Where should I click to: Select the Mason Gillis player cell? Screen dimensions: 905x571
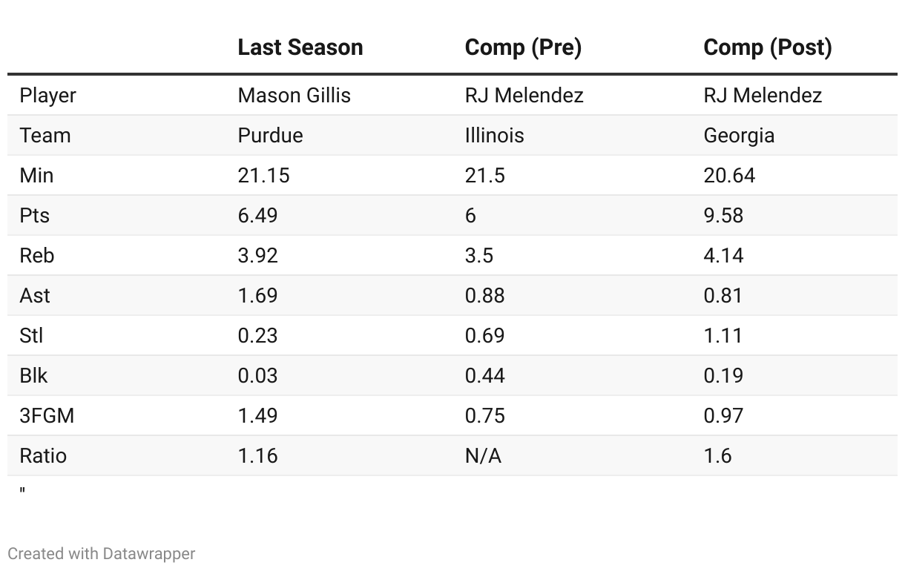point(294,96)
